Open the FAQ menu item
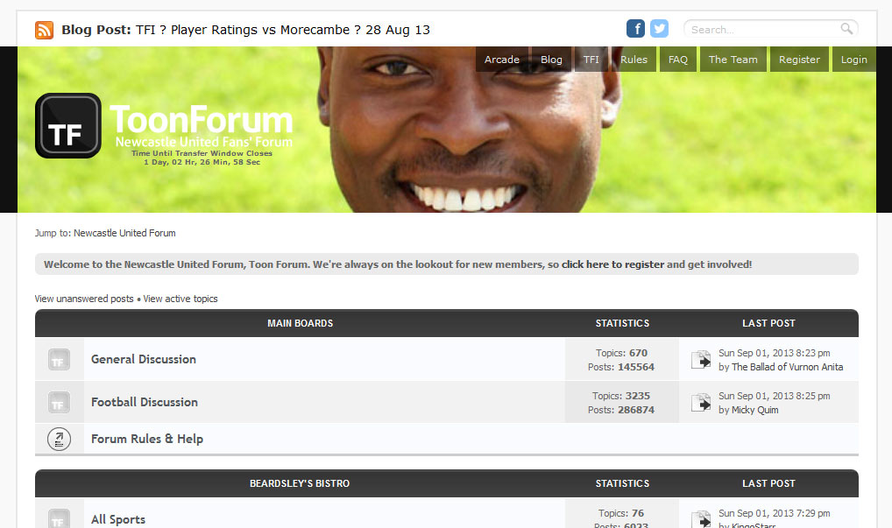Screen dimensions: 892x528 click(x=678, y=60)
